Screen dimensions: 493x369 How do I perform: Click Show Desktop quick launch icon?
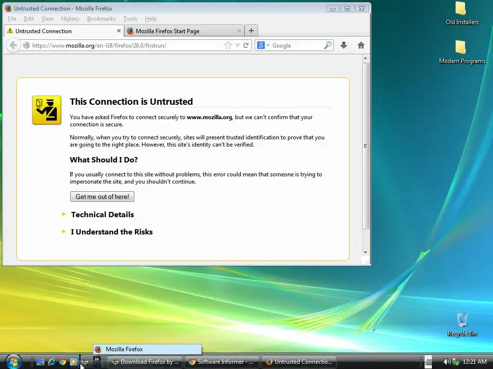coord(40,362)
